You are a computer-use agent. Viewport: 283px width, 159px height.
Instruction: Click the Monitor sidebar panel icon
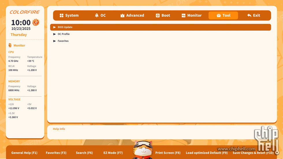click(x=10, y=45)
